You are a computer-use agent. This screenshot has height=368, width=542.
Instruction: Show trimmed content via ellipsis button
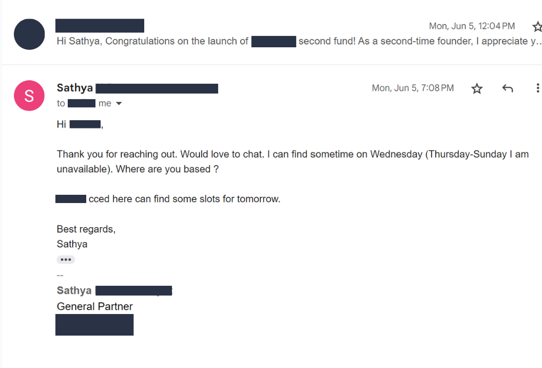[66, 260]
